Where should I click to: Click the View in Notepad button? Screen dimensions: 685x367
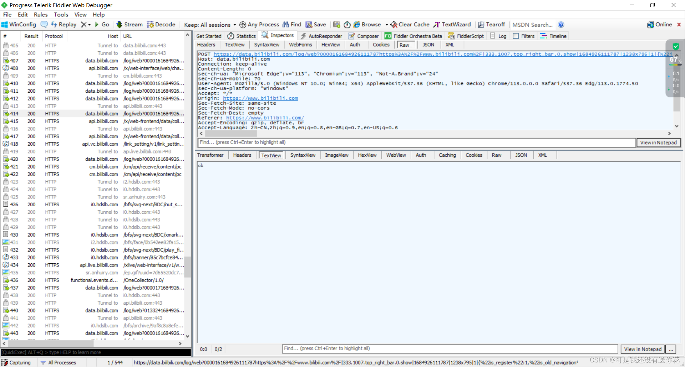click(658, 142)
